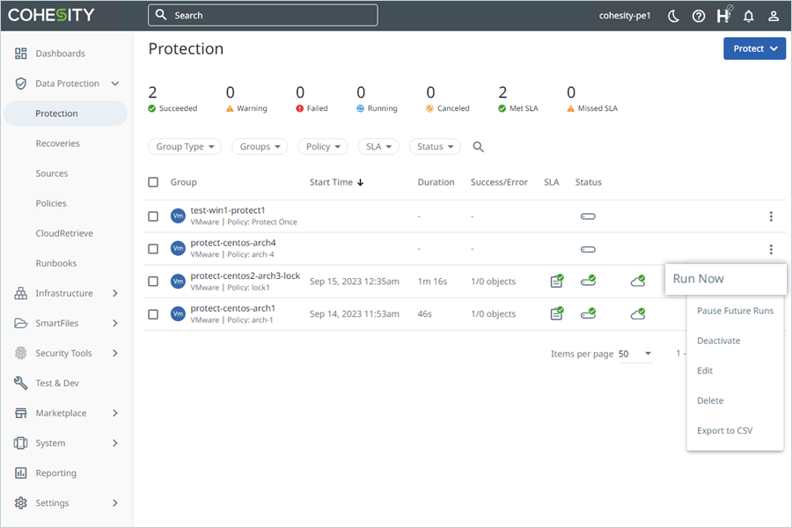792x528 pixels.
Task: Click SLA icon for protect-centos2-arch3-lock
Action: [x=557, y=281]
